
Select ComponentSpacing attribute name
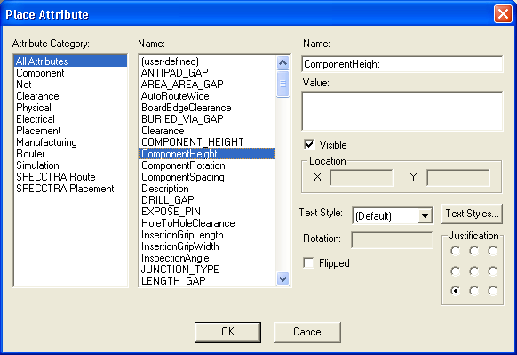(x=208, y=177)
